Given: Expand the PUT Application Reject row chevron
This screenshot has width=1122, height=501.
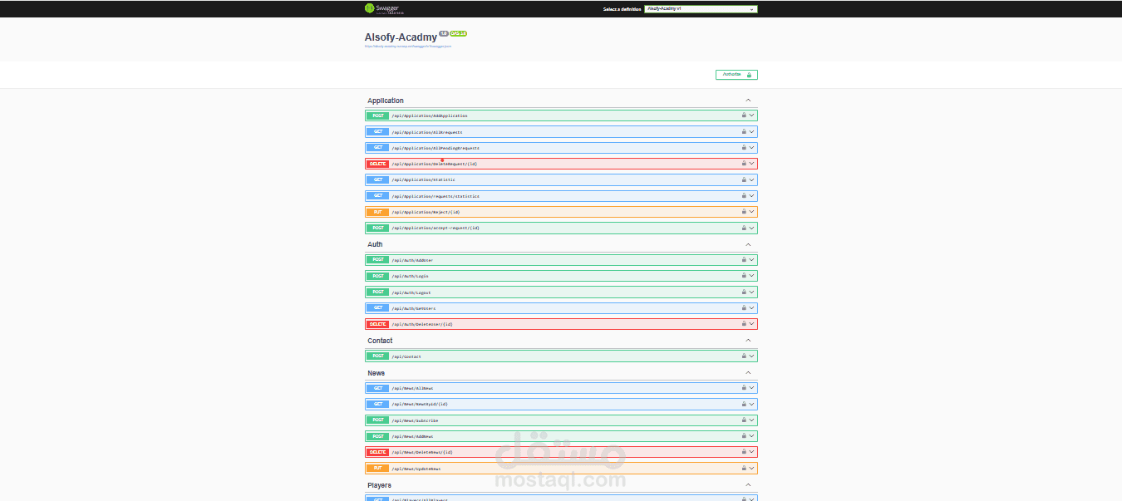Looking at the screenshot, I should 752,212.
